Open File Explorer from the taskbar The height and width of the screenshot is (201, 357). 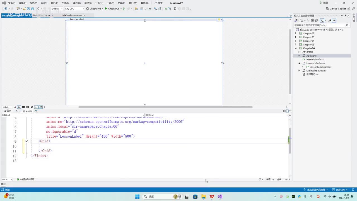[203, 197]
